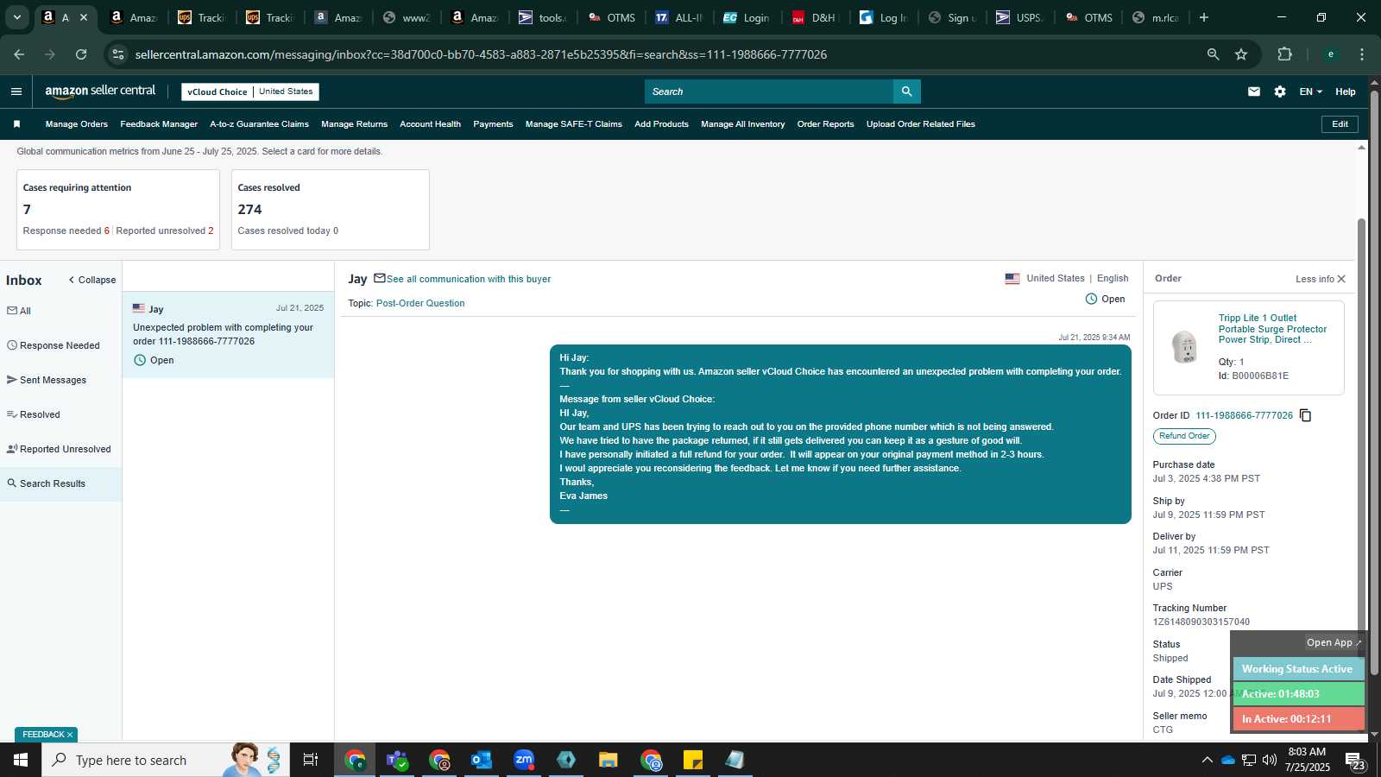1381x777 pixels.
Task: Open Sticky Notes from the taskbar
Action: click(693, 760)
